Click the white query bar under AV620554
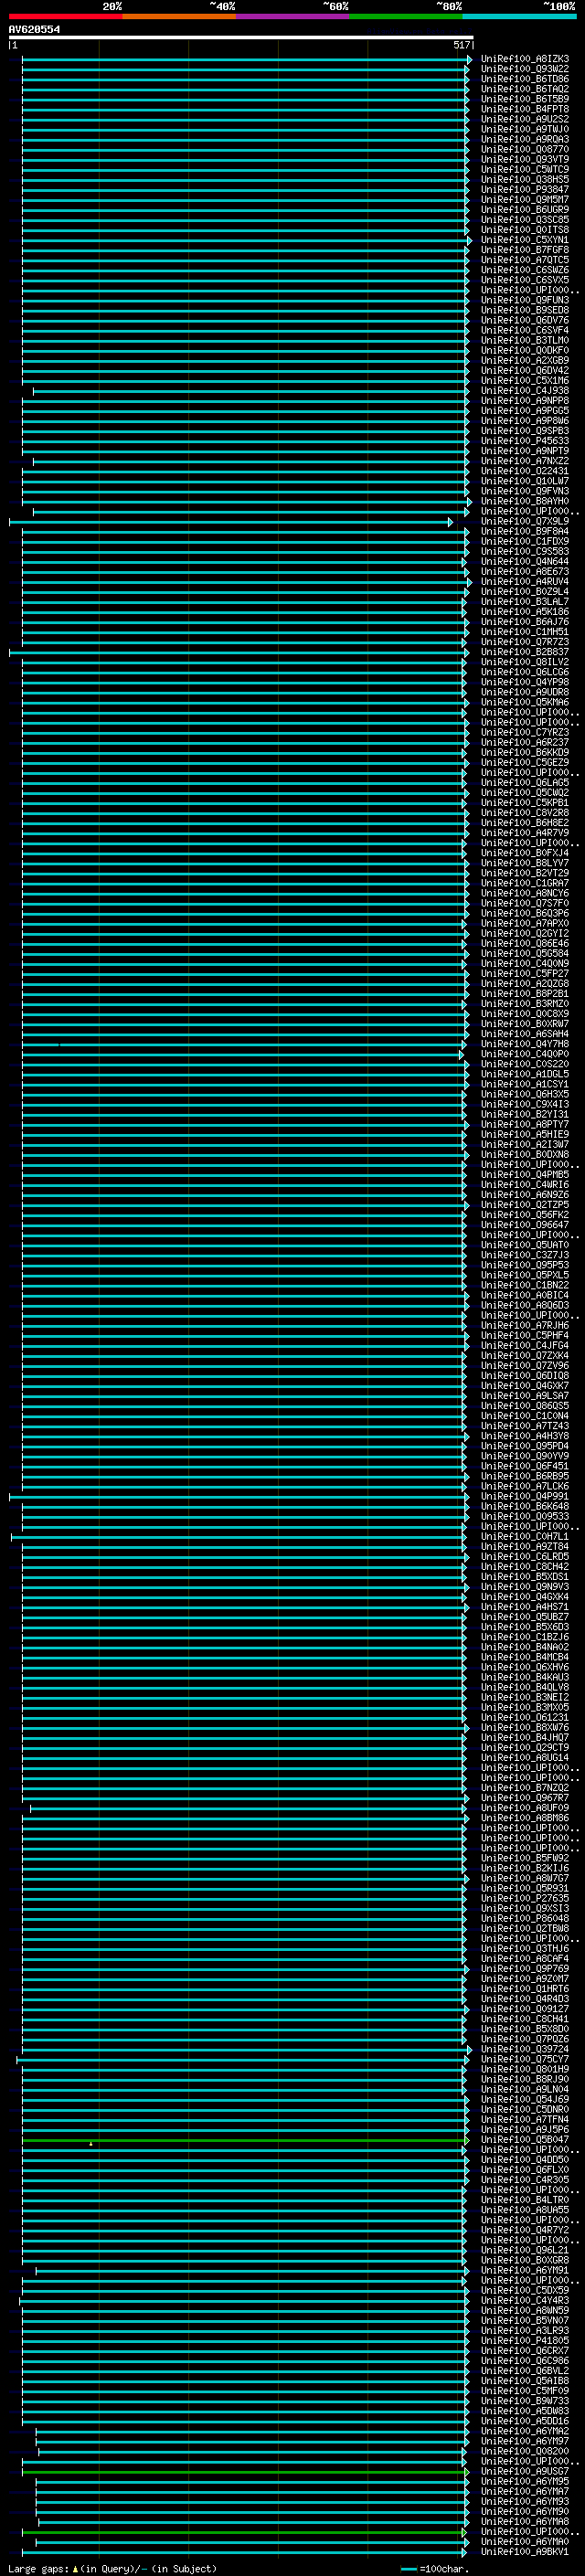The width and height of the screenshot is (585, 2576). pyautogui.click(x=241, y=37)
